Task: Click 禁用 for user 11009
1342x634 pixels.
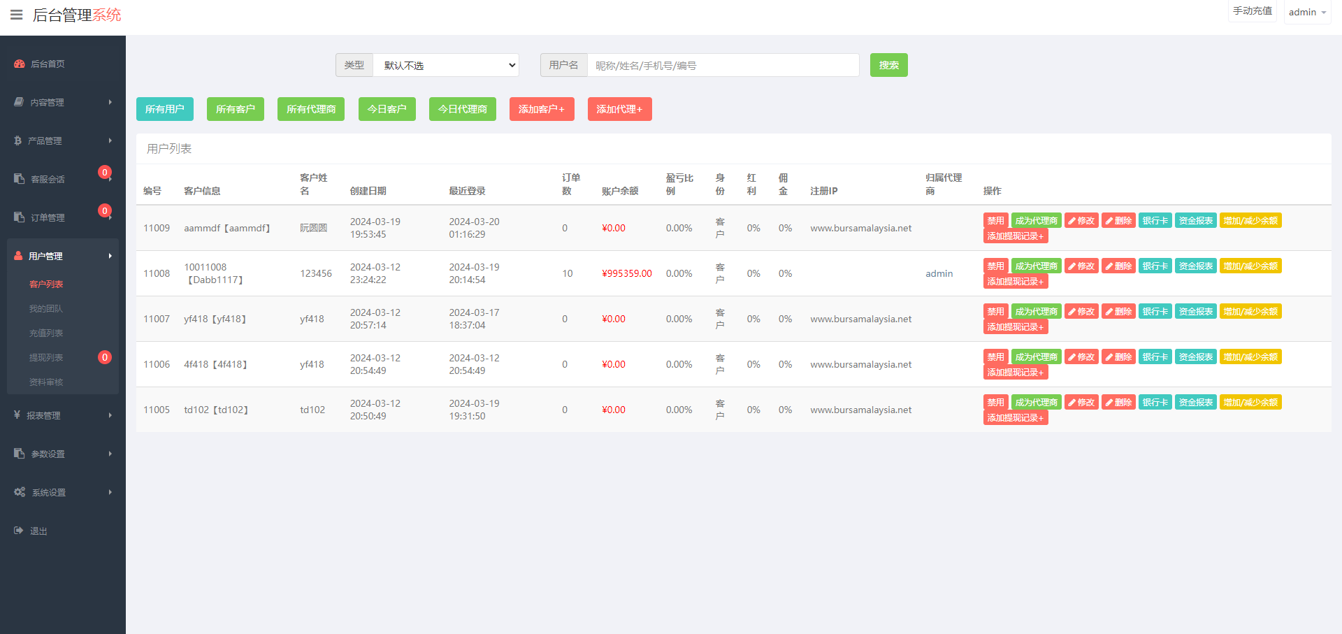Action: [995, 221]
